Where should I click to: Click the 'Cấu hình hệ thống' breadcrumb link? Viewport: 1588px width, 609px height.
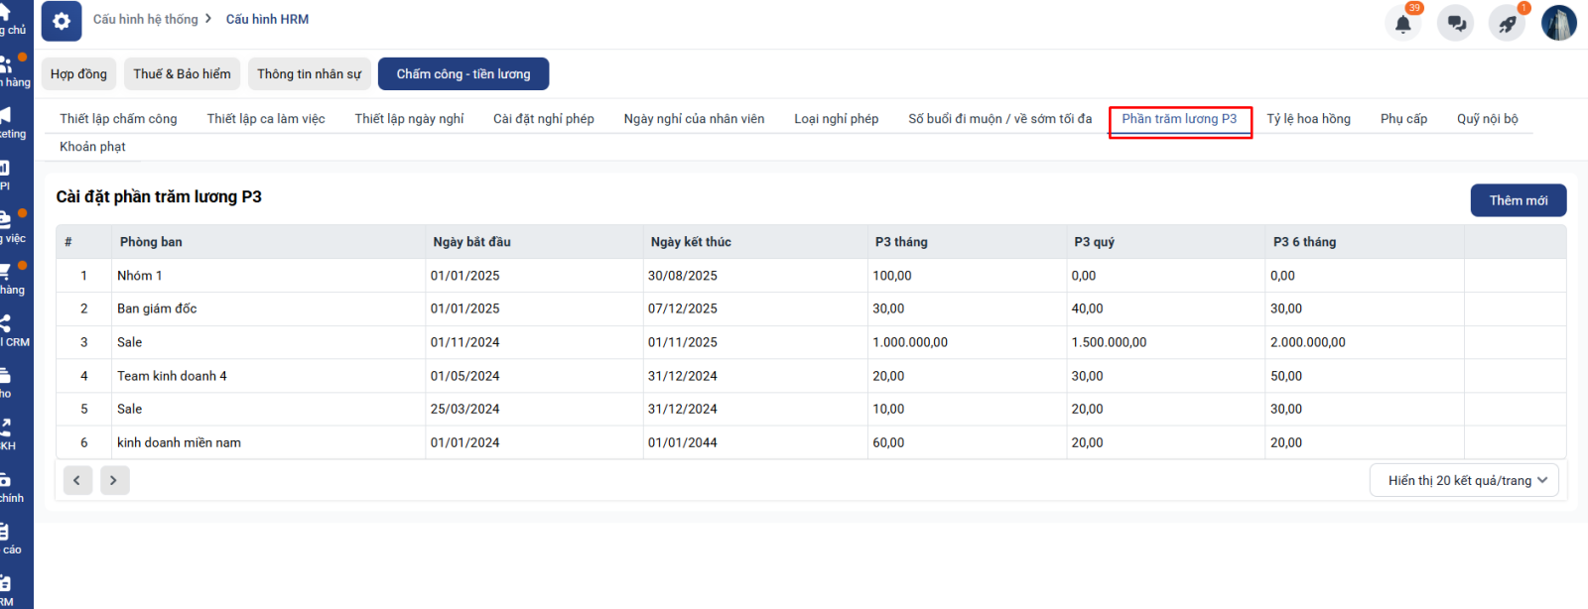146,19
